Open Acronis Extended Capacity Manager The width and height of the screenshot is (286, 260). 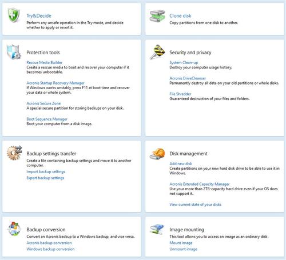click(200, 184)
